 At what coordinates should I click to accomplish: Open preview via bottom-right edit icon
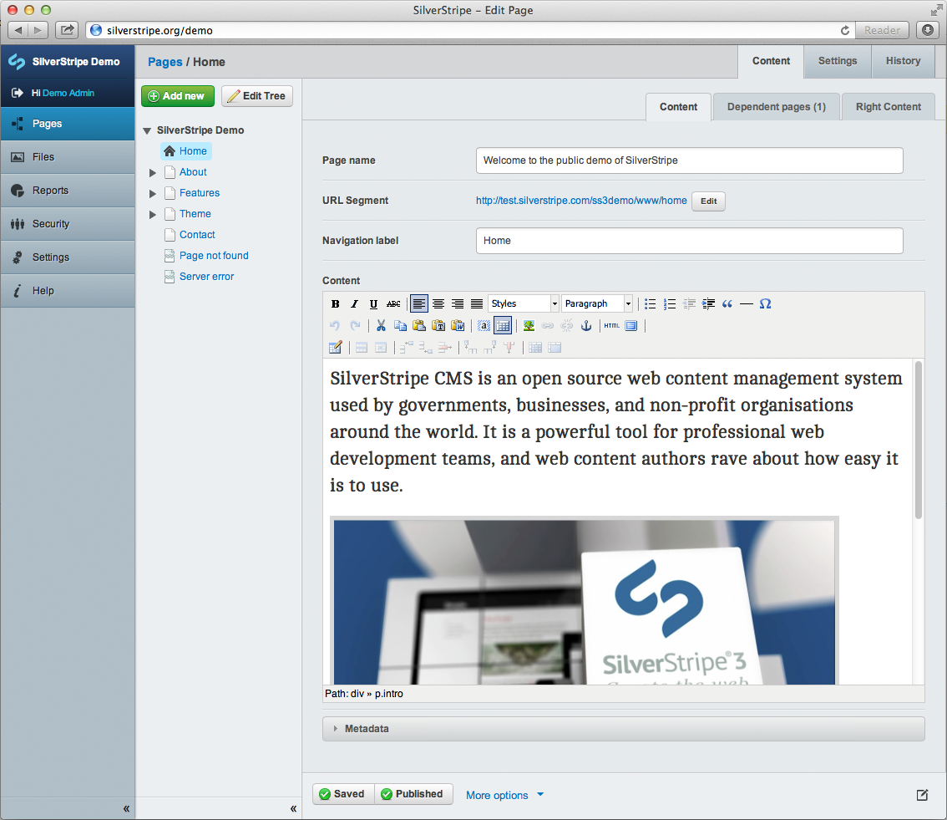click(922, 795)
